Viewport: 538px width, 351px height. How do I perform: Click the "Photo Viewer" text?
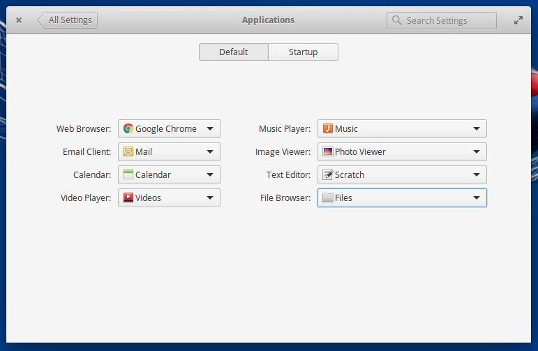point(360,151)
